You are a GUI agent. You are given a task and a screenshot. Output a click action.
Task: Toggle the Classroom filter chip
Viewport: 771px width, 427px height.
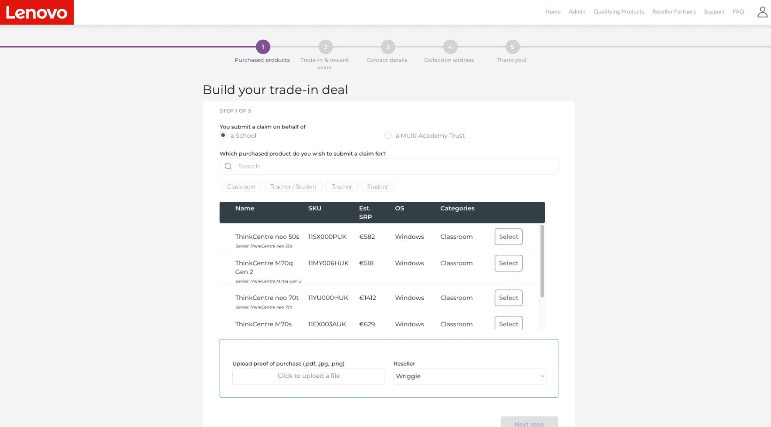tap(241, 187)
